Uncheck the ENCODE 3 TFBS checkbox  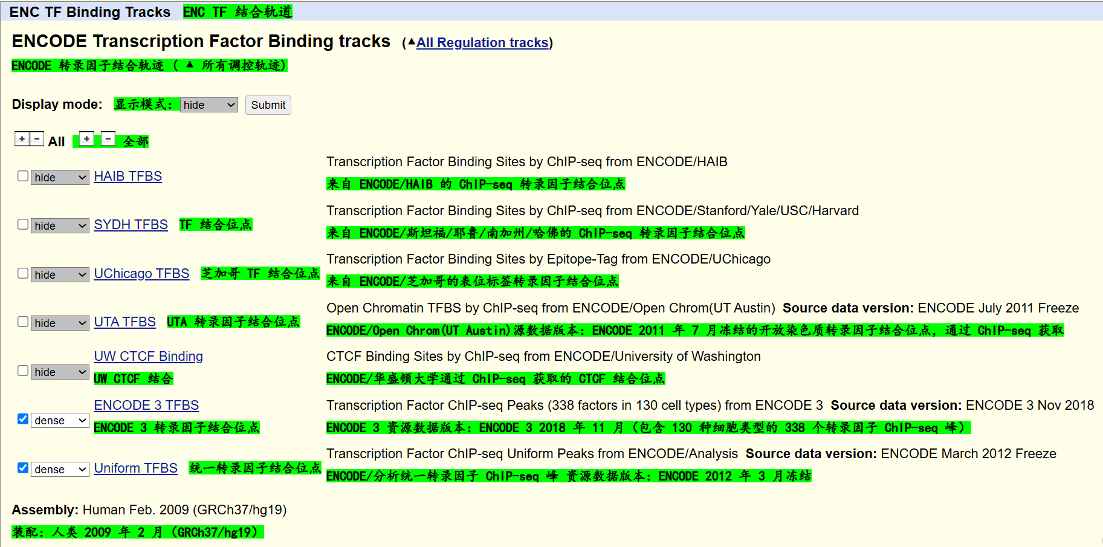click(x=22, y=419)
